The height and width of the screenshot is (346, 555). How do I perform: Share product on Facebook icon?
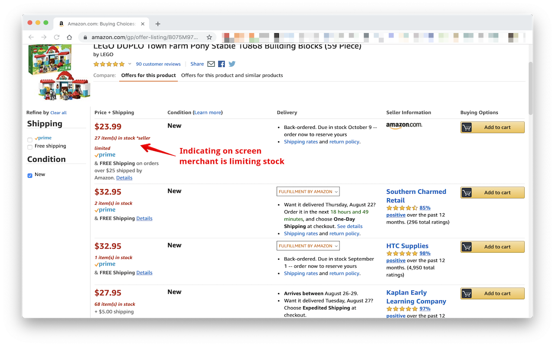click(x=222, y=64)
